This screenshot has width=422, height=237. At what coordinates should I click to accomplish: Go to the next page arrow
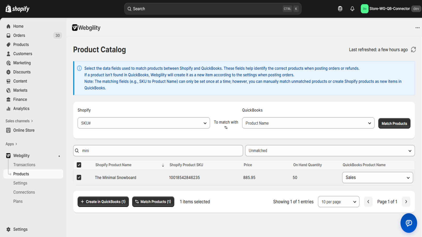(x=406, y=202)
